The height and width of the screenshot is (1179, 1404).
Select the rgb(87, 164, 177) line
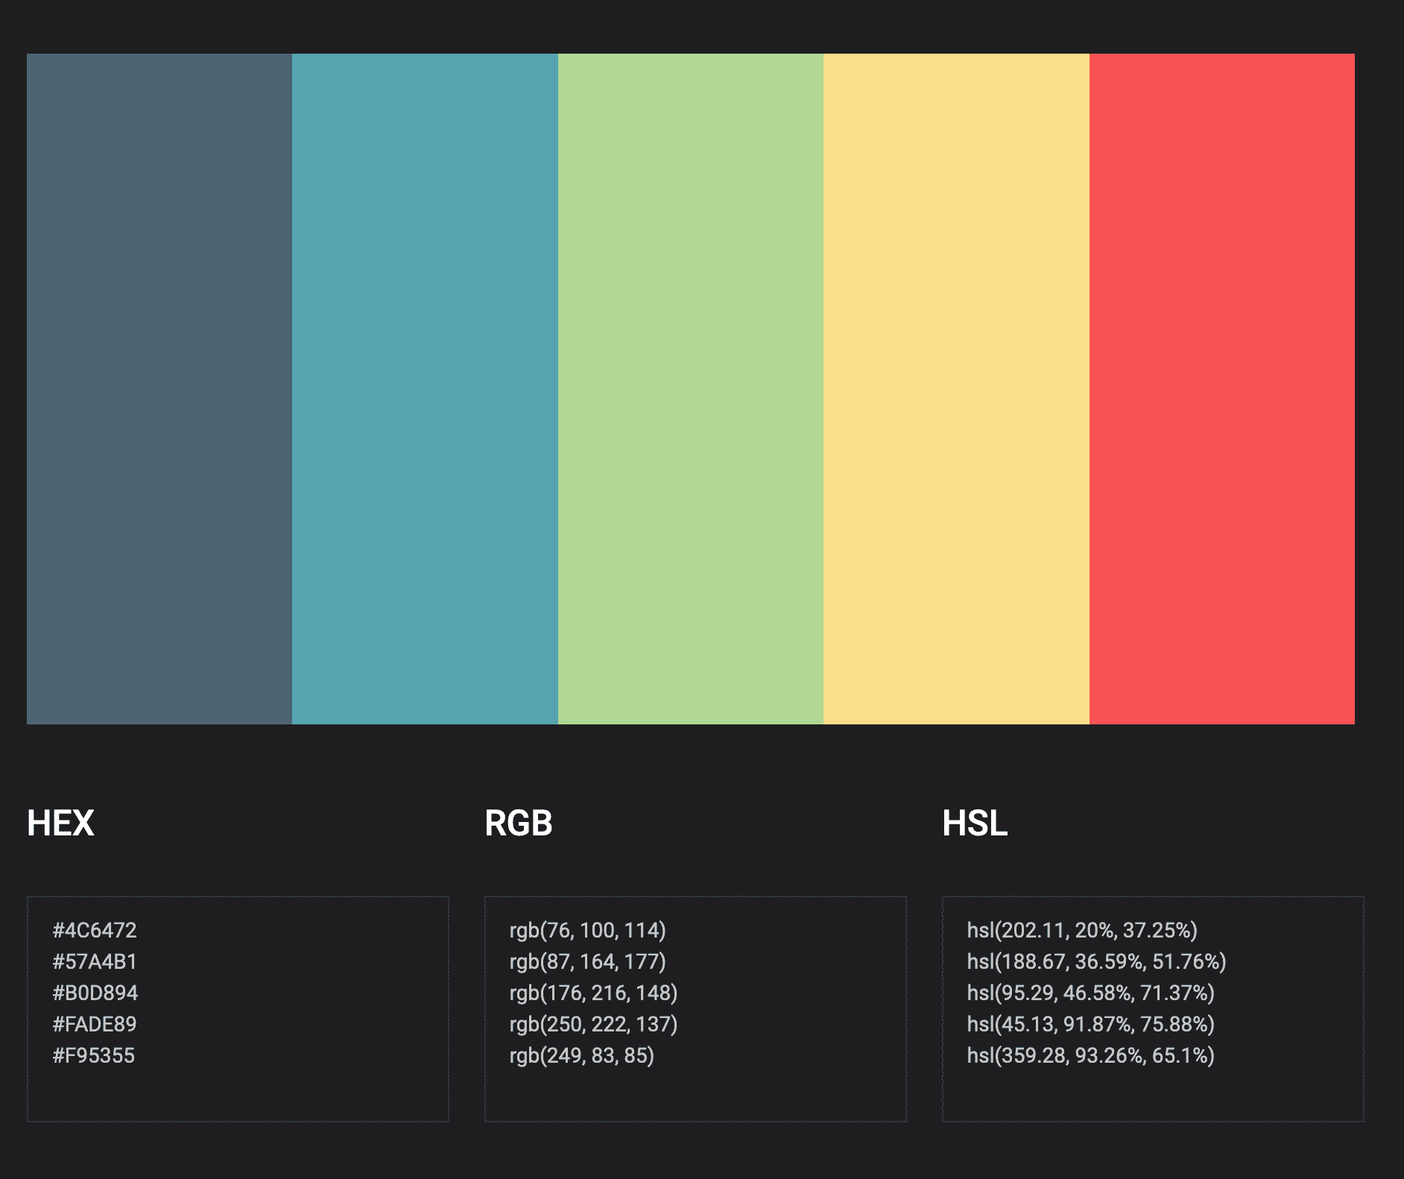(x=587, y=961)
